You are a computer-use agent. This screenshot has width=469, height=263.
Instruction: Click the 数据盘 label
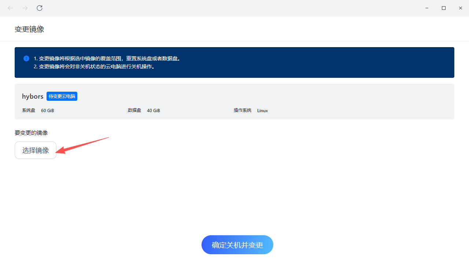coord(134,110)
